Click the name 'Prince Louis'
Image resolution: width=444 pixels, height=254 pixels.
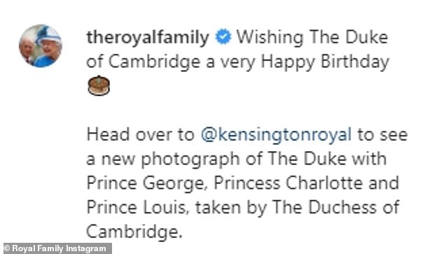pyautogui.click(x=136, y=208)
